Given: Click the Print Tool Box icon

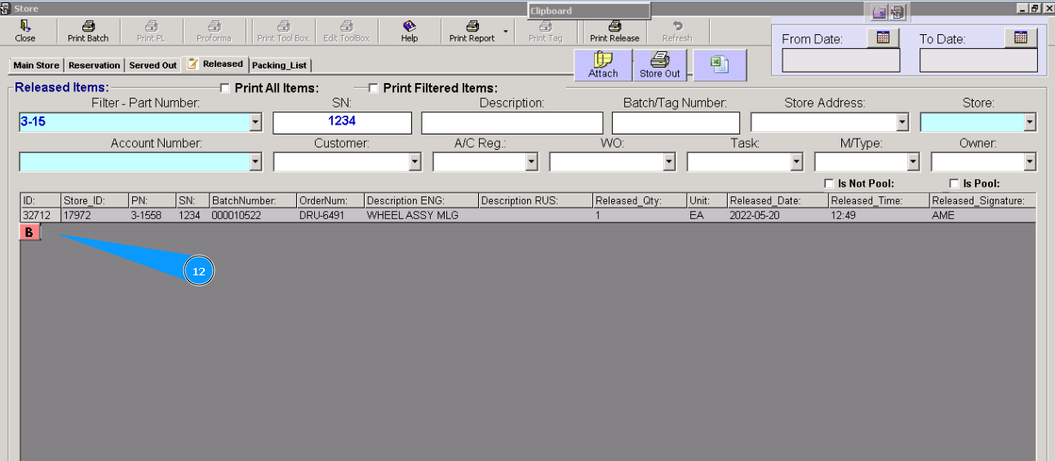Looking at the screenshot, I should 283,31.
